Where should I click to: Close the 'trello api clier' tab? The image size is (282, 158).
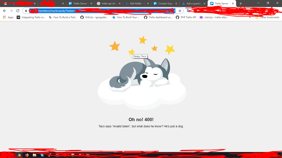tap(120, 3)
